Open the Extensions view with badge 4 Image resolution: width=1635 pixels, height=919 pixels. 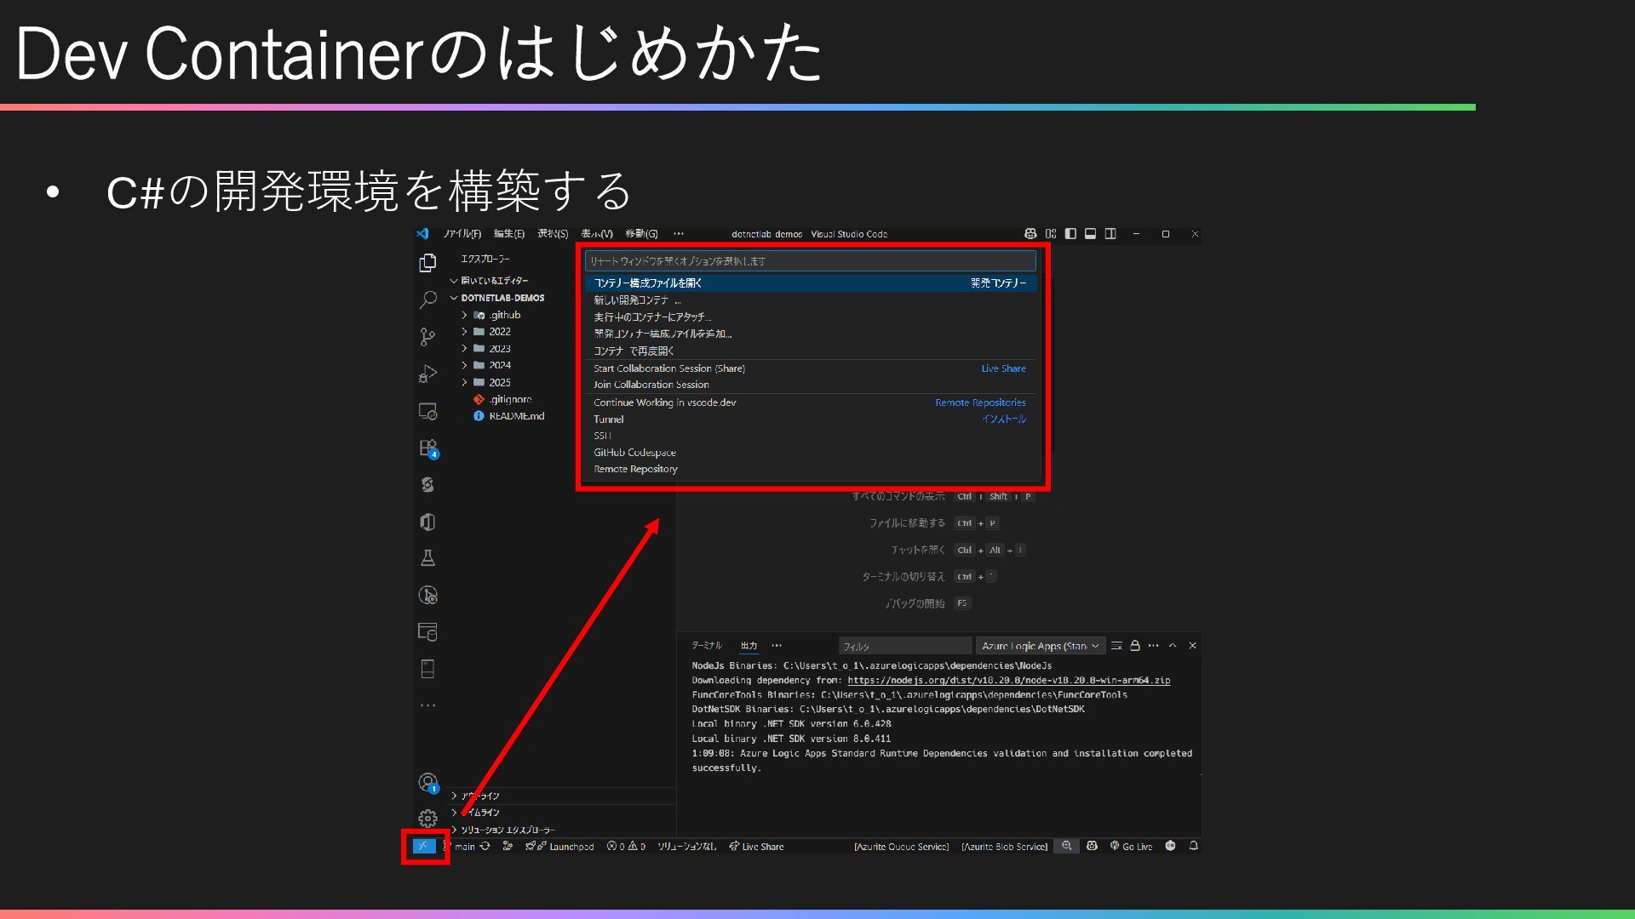[x=427, y=448]
